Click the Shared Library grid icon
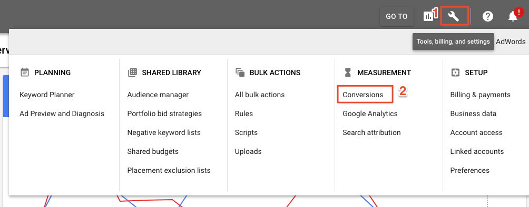Image resolution: width=529 pixels, height=207 pixels. 132,73
